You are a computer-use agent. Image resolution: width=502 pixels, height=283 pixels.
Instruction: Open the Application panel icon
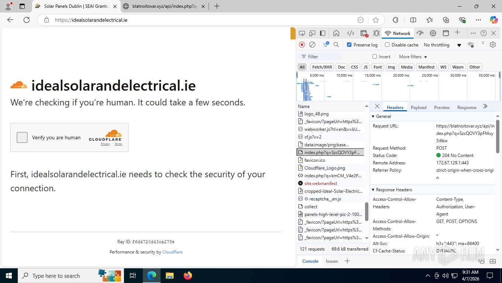[x=446, y=33]
